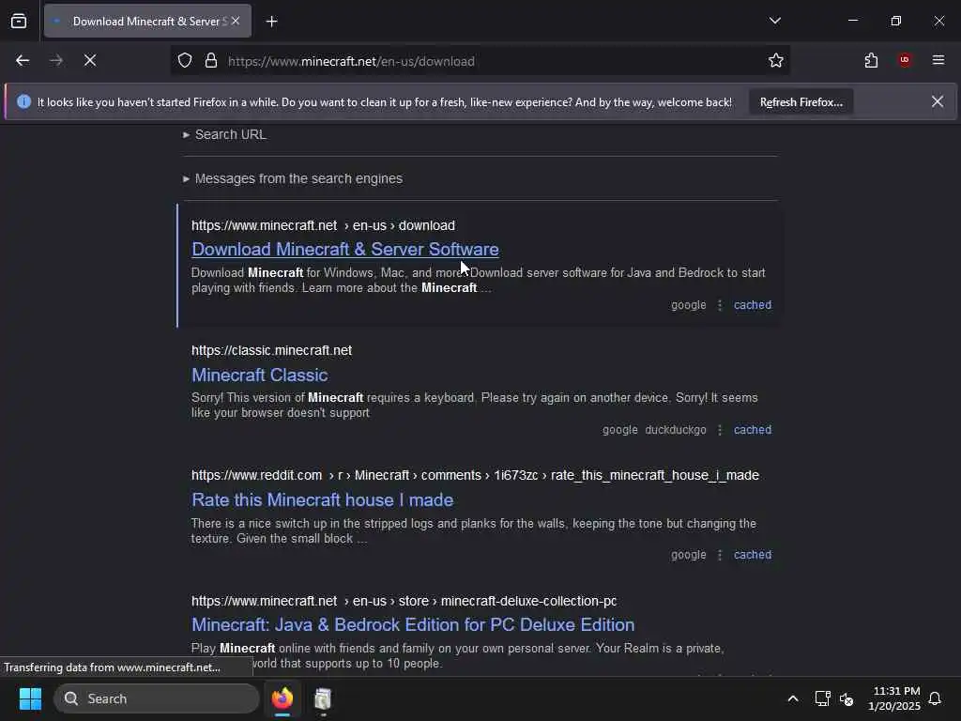The width and height of the screenshot is (961, 721).
Task: Click the https://classic.minecraft.net URL text
Action: [271, 351]
